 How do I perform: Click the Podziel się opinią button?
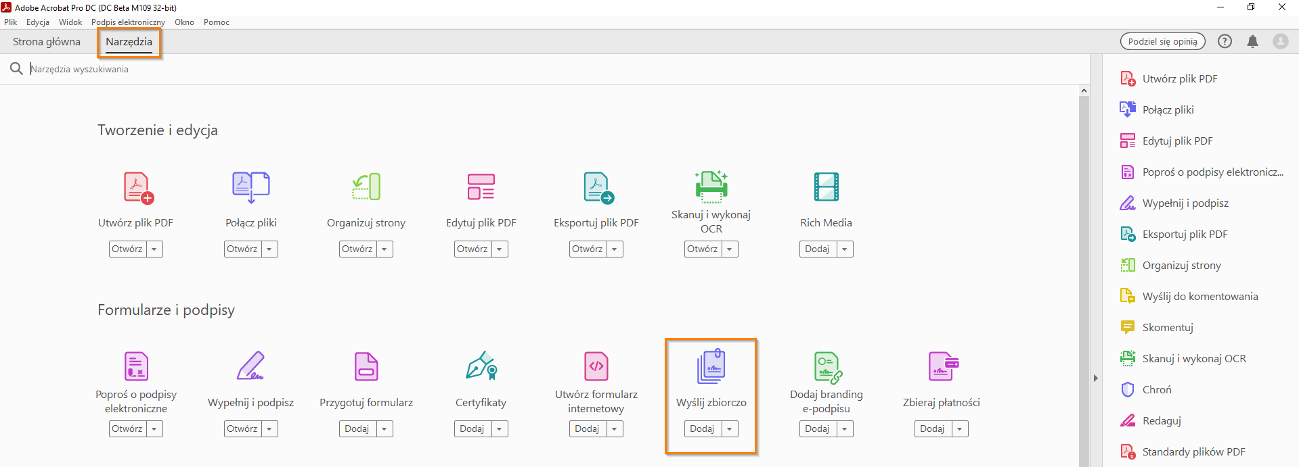coord(1163,41)
